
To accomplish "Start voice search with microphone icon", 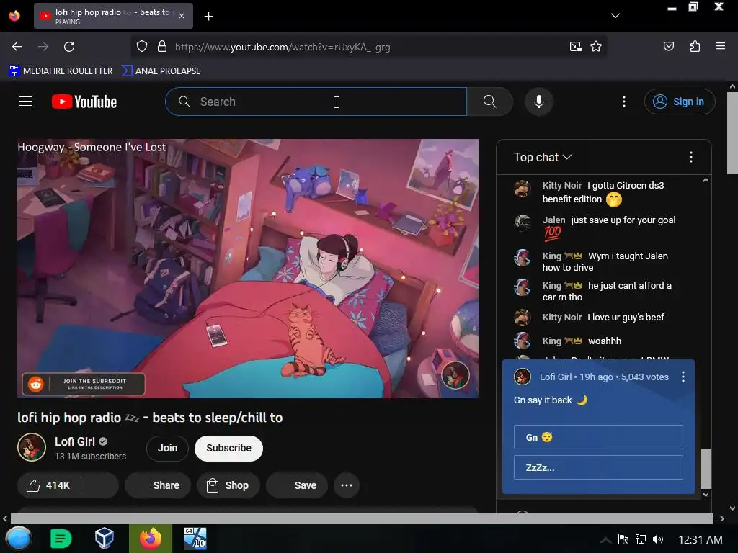I will (539, 102).
